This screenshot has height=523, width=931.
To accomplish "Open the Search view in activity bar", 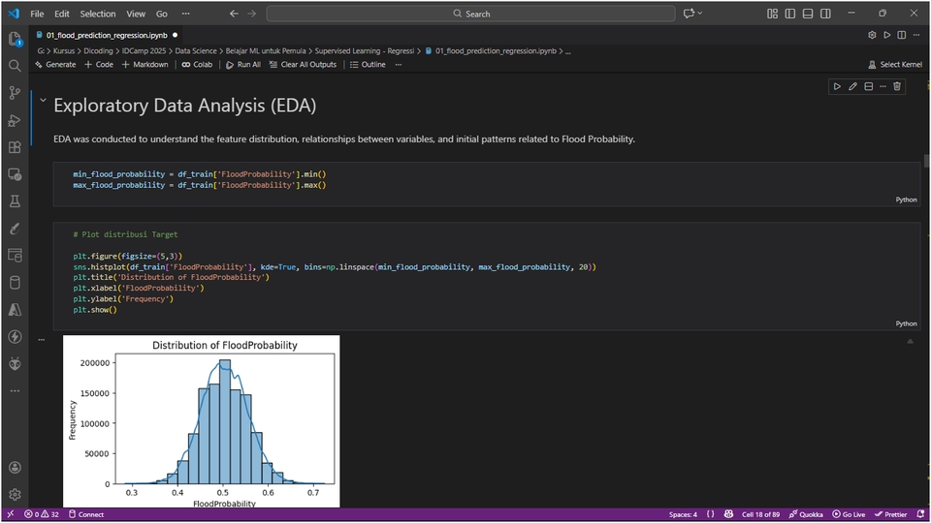I will click(15, 66).
